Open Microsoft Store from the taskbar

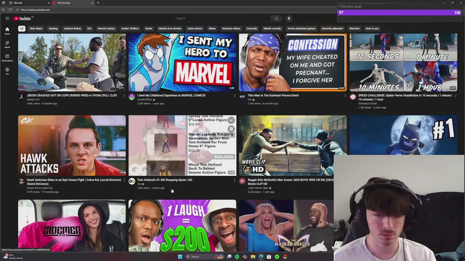(269, 257)
